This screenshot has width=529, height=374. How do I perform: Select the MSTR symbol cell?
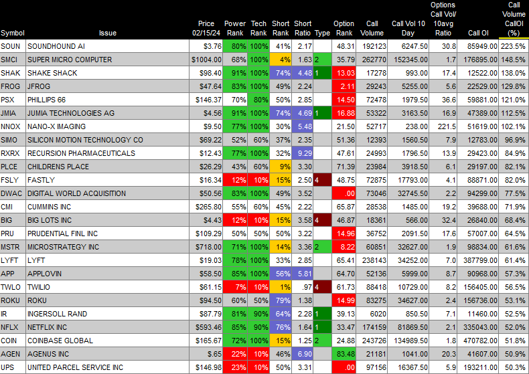13,247
